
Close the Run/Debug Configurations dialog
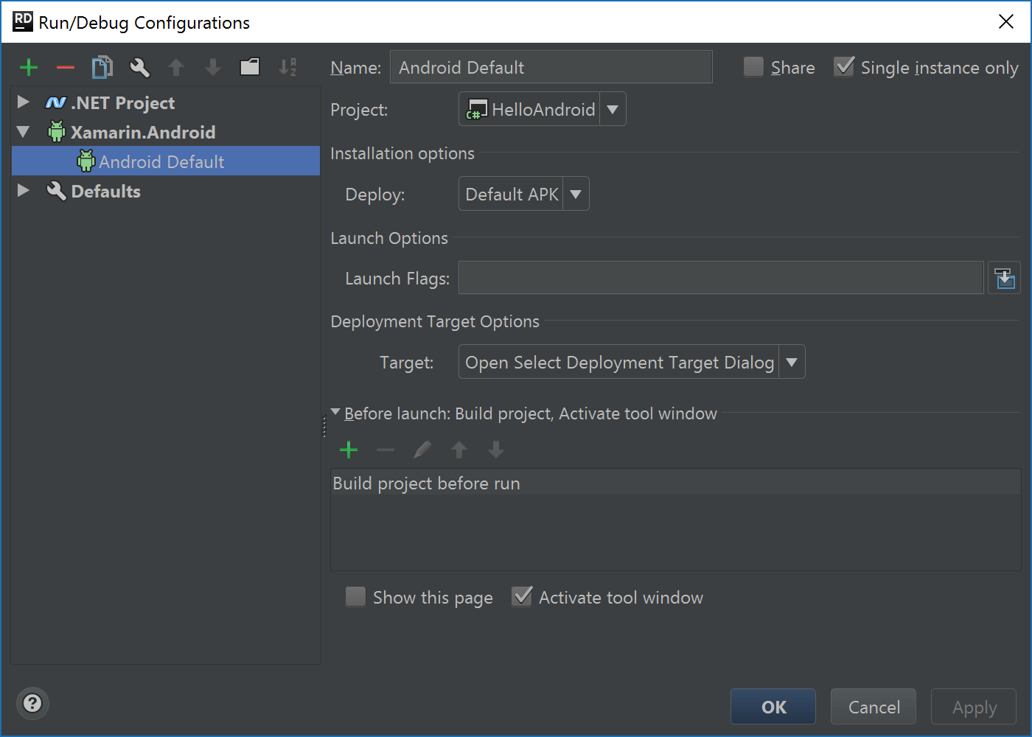(1006, 21)
